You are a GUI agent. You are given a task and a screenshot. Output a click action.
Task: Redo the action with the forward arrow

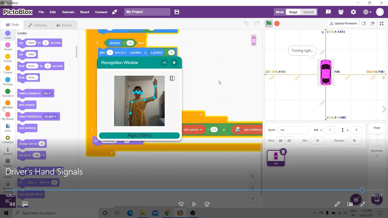[257, 24]
